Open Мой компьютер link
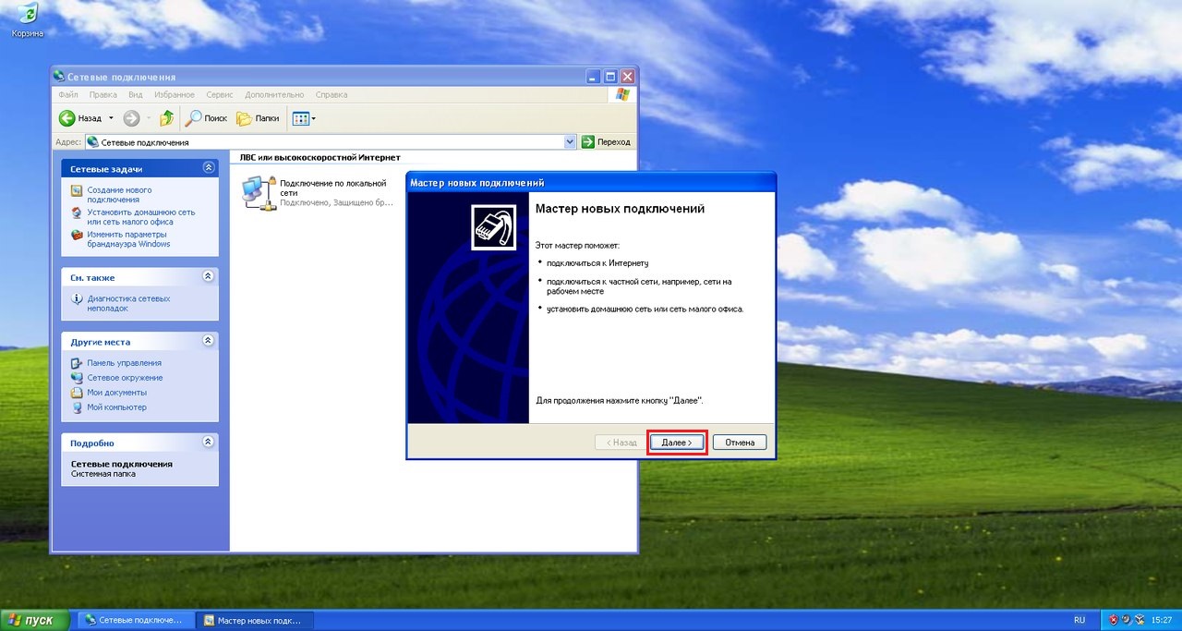The width and height of the screenshot is (1182, 631). click(x=116, y=407)
